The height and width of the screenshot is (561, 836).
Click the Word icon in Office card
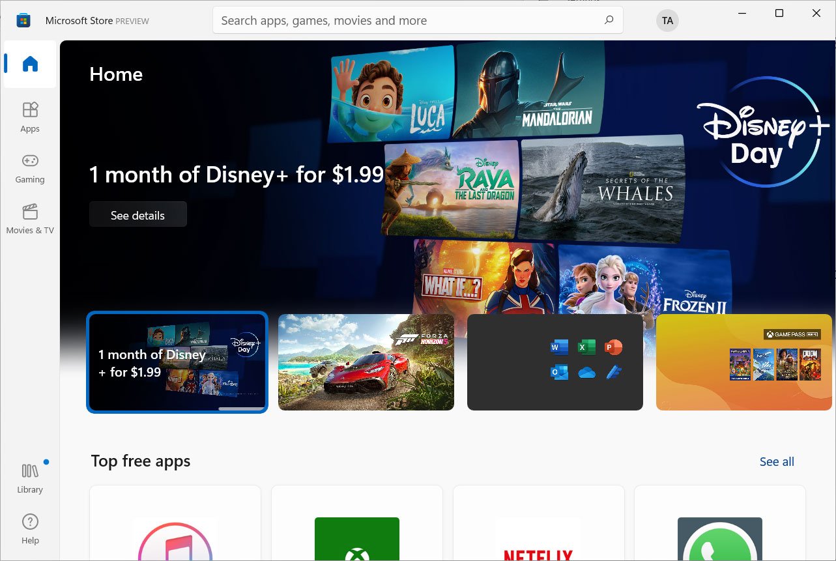(559, 347)
